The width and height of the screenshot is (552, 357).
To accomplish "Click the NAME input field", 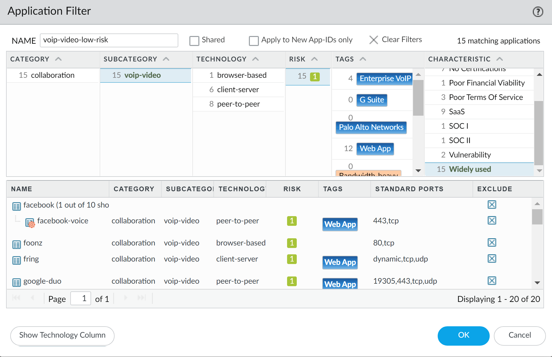I will (x=109, y=40).
